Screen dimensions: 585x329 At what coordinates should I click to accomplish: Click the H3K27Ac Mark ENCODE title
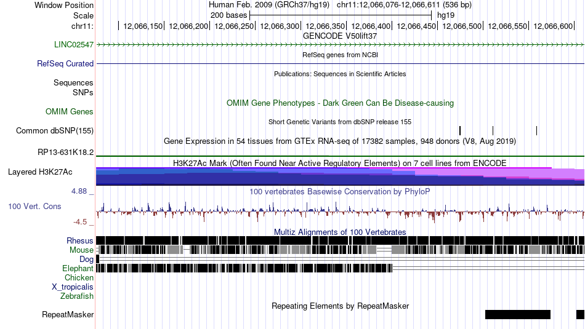point(340,163)
